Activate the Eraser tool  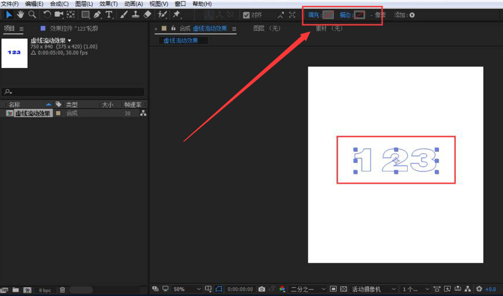(x=147, y=15)
